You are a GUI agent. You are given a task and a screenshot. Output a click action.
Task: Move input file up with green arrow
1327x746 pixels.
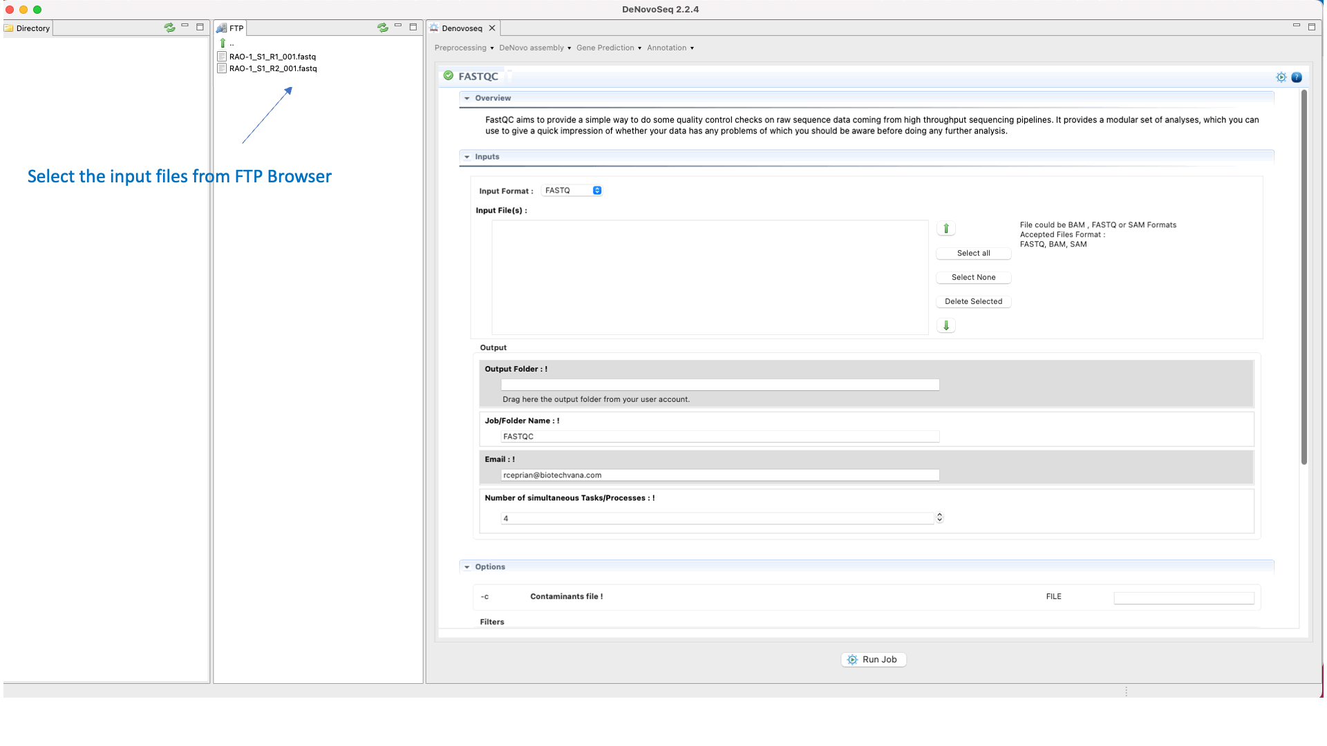945,229
